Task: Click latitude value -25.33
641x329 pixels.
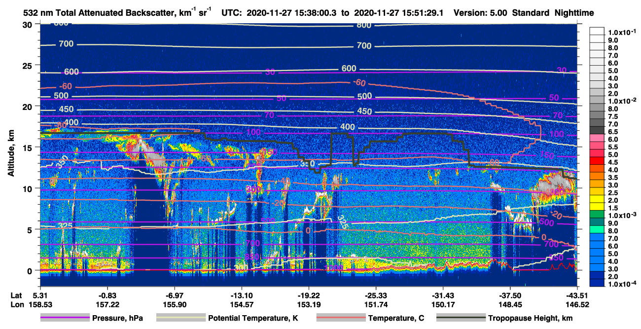Action: pos(376,295)
